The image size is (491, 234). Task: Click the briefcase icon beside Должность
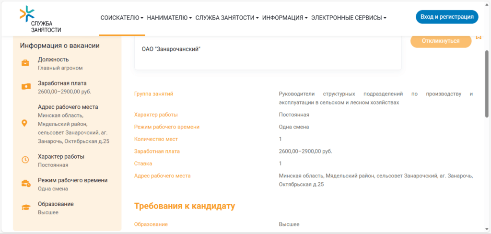pos(25,63)
